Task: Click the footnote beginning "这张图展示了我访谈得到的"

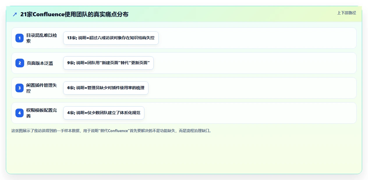Action: tap(112, 131)
